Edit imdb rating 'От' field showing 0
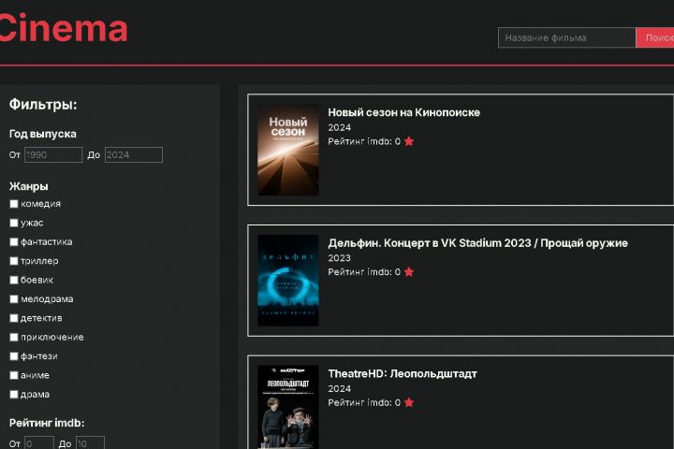The width and height of the screenshot is (674, 449). coord(39,443)
